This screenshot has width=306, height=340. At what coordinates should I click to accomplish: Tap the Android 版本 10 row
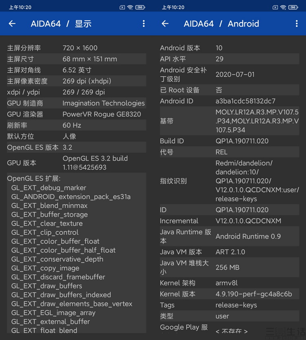pyautogui.click(x=229, y=48)
